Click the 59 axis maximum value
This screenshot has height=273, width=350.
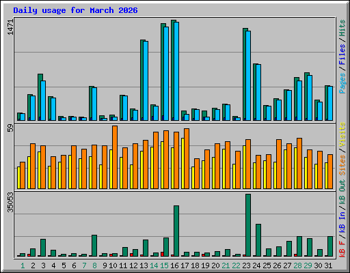[10, 128]
